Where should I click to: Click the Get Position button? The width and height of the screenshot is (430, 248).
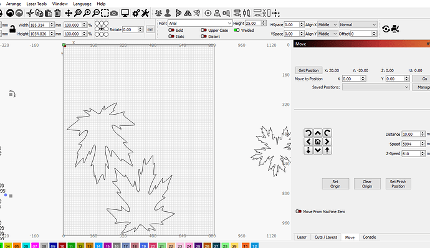308,70
